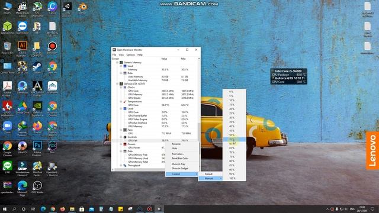Choose Hide in the context menu
Viewport: 379px width, 213px height.
pos(182,149)
